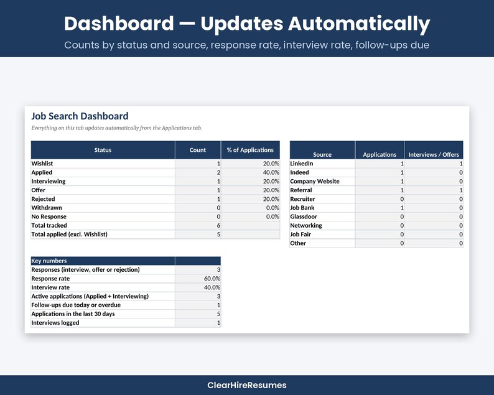Click the Rejected status row label
The width and height of the screenshot is (494, 395).
pyautogui.click(x=43, y=199)
